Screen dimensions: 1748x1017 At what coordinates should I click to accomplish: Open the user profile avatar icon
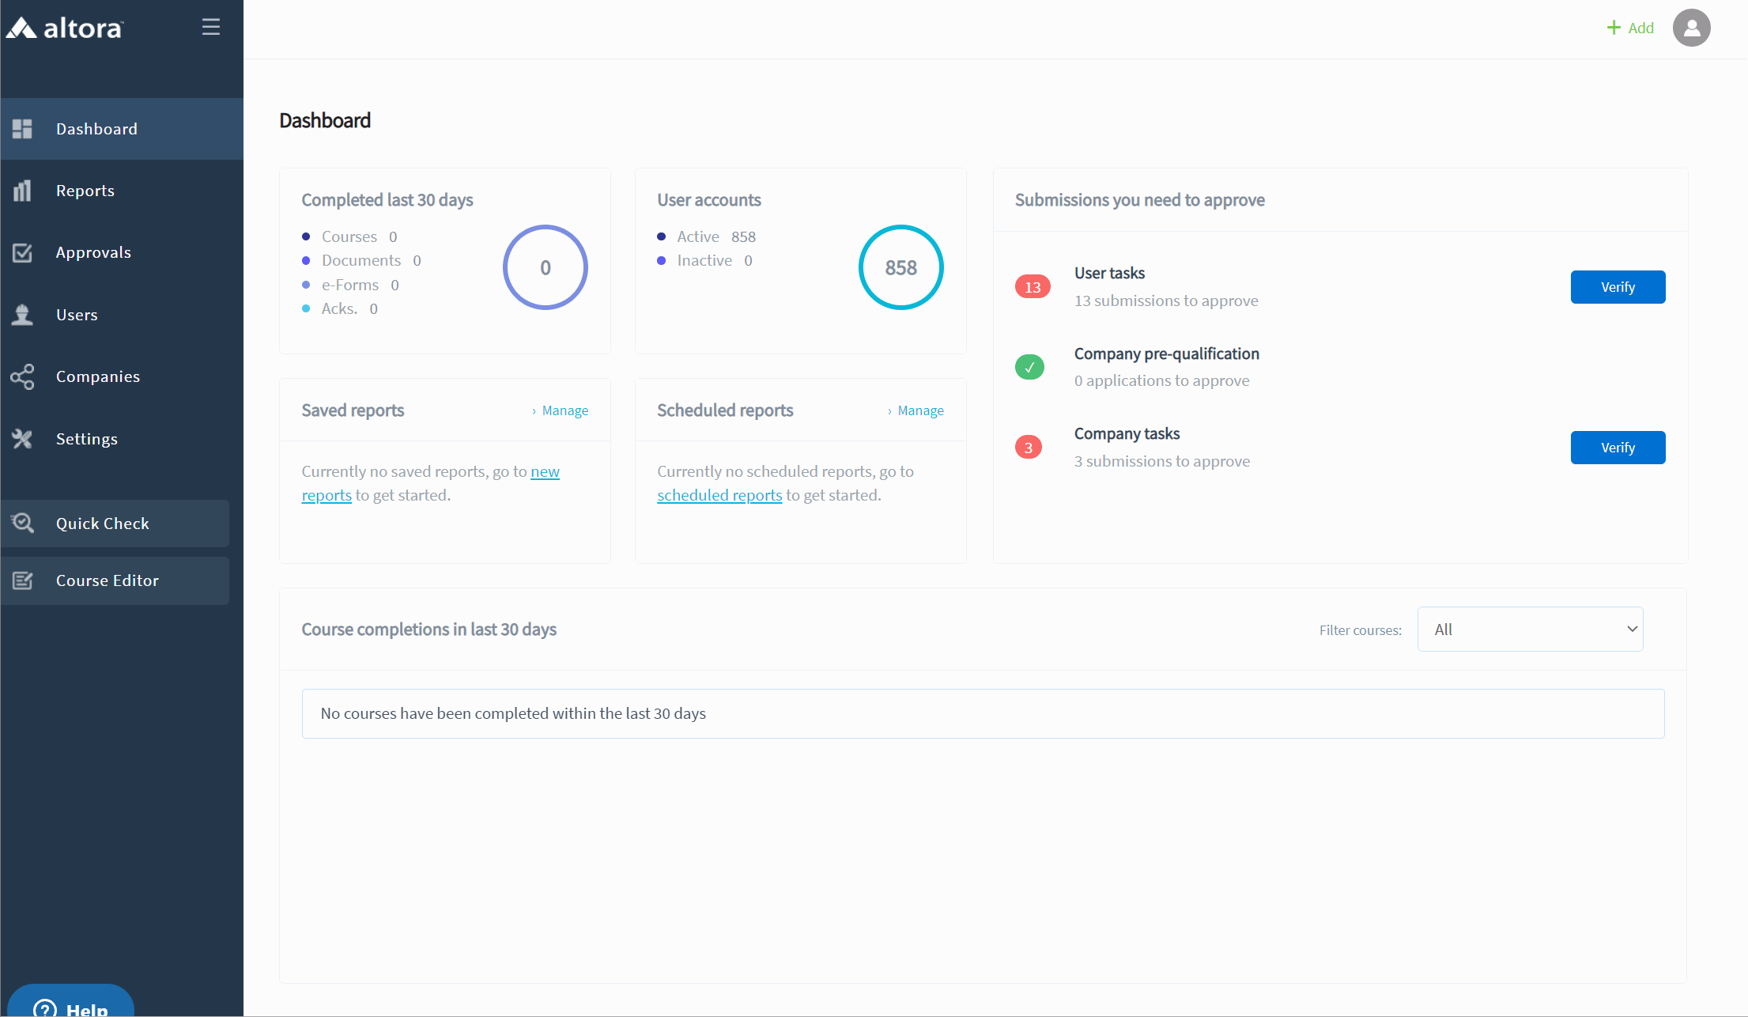1691,28
